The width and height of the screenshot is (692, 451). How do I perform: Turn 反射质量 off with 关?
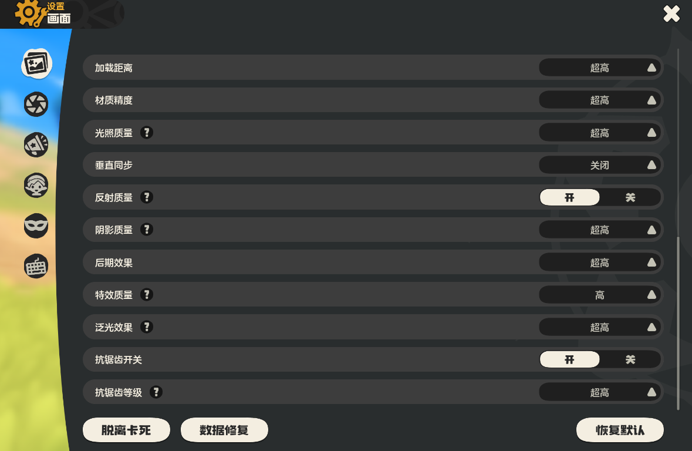pyautogui.click(x=630, y=198)
